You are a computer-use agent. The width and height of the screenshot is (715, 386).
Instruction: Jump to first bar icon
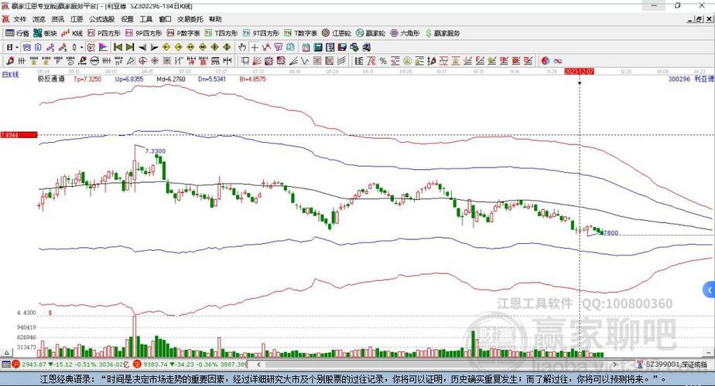point(118,47)
